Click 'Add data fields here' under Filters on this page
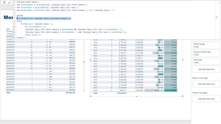The height and width of the screenshot is (124, 221). pos(206,84)
